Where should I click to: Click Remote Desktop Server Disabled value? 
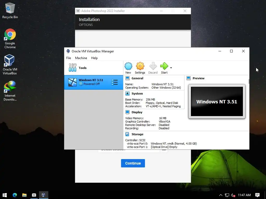click(x=164, y=125)
